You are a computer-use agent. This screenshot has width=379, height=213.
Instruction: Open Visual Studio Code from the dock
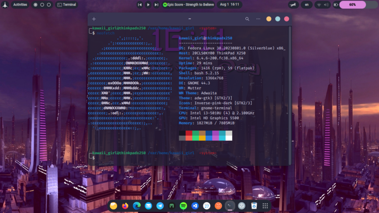[195, 206]
